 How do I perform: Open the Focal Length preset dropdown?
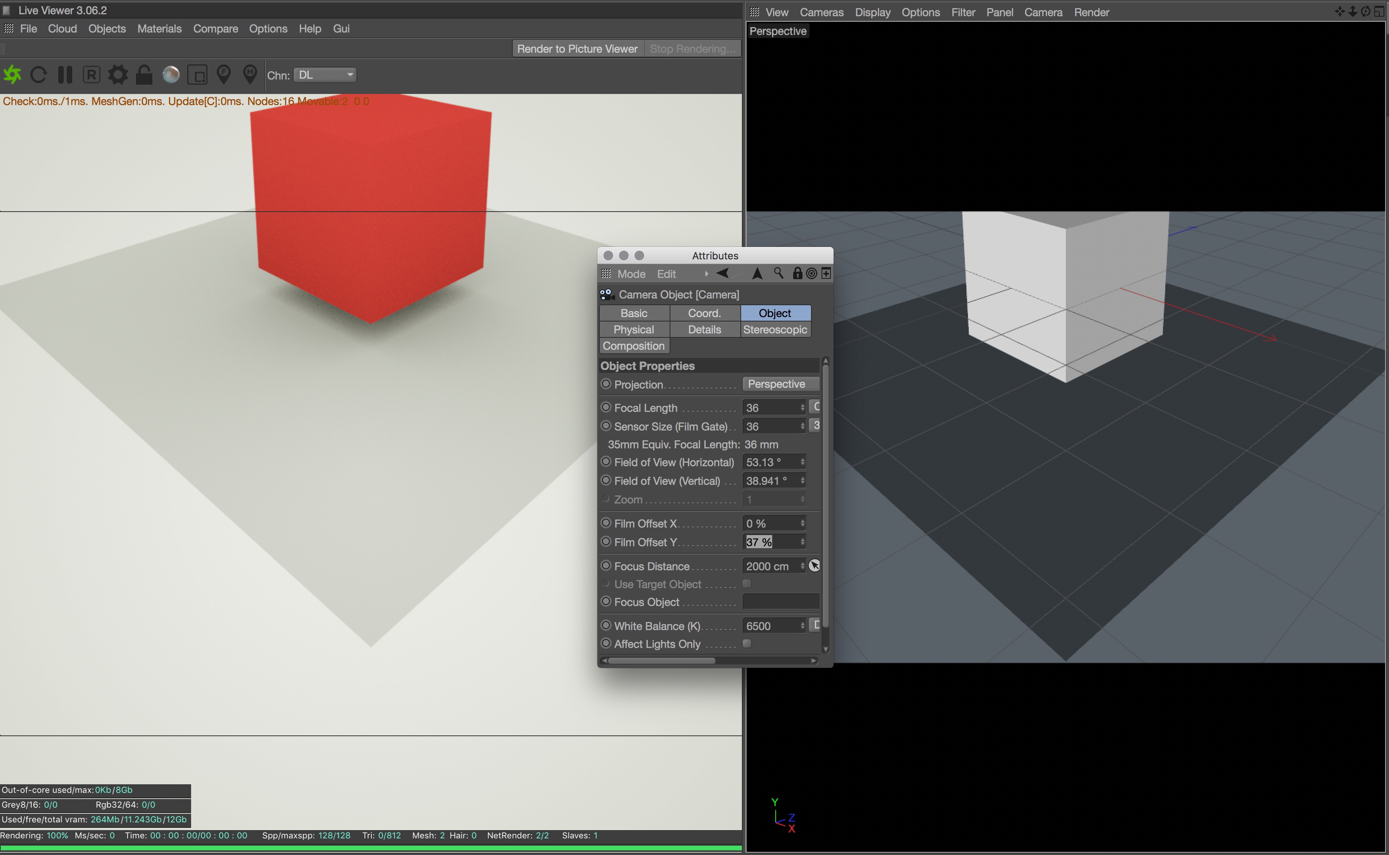point(815,407)
